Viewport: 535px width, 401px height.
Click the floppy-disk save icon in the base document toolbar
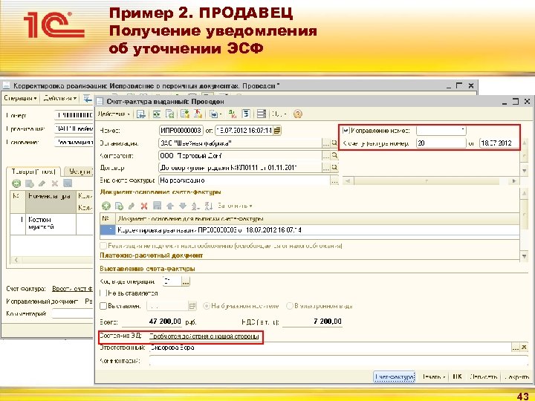(x=157, y=206)
